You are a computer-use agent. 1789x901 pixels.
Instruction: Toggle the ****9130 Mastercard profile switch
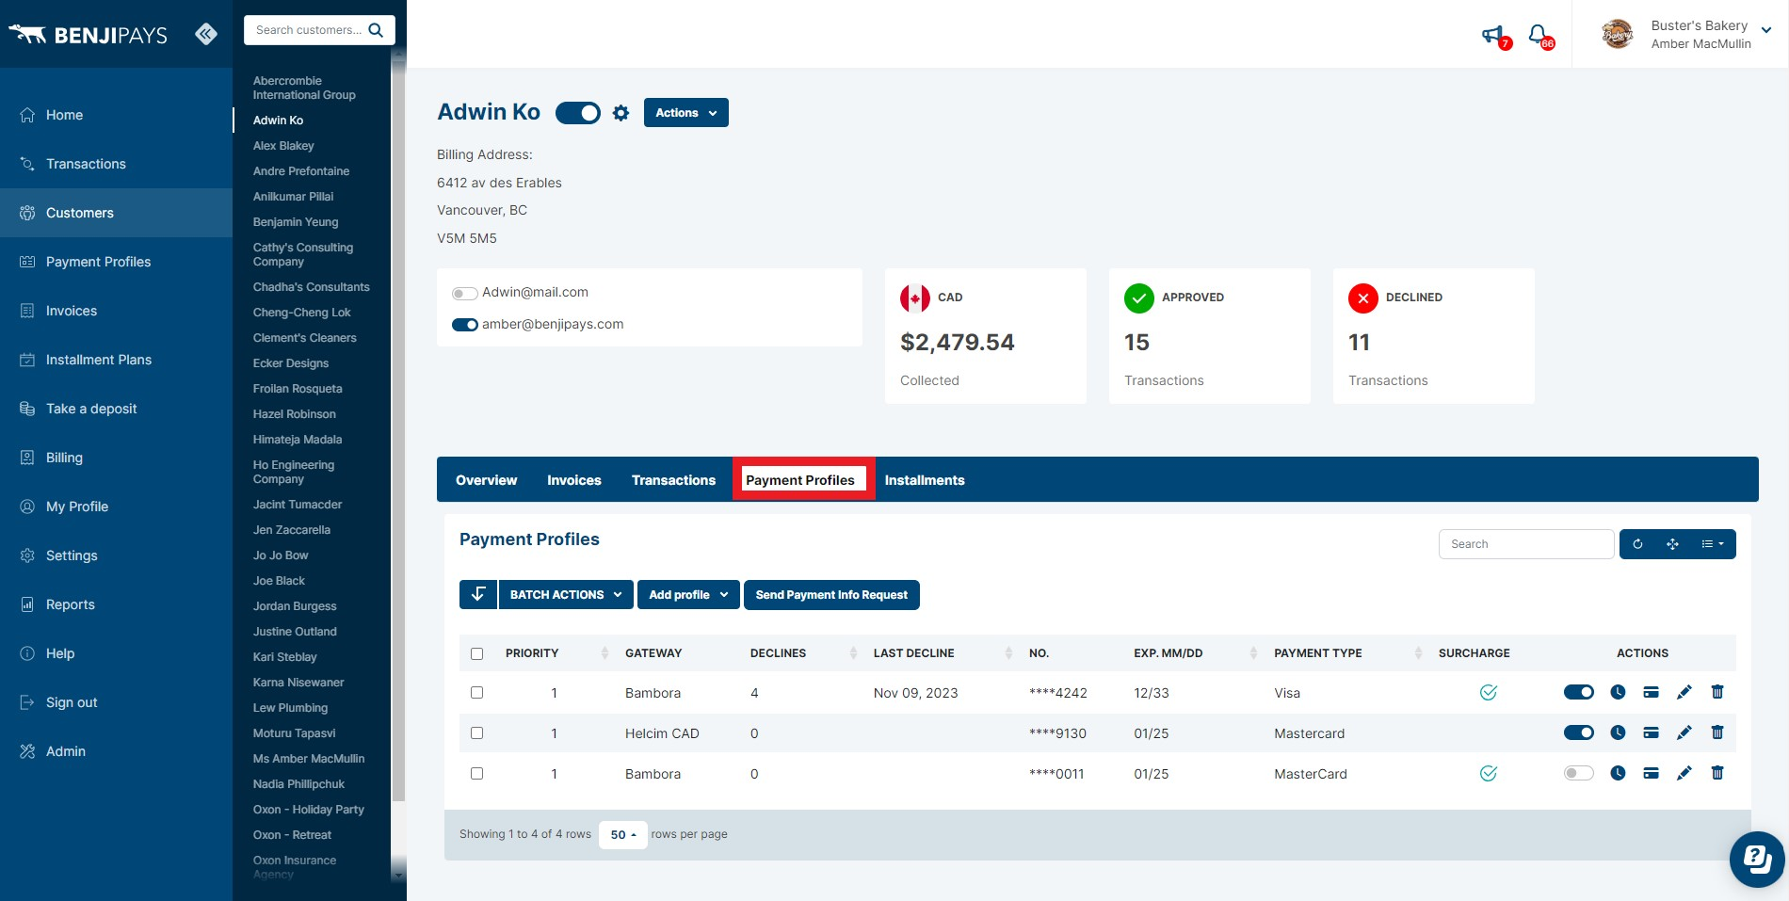pos(1579,732)
